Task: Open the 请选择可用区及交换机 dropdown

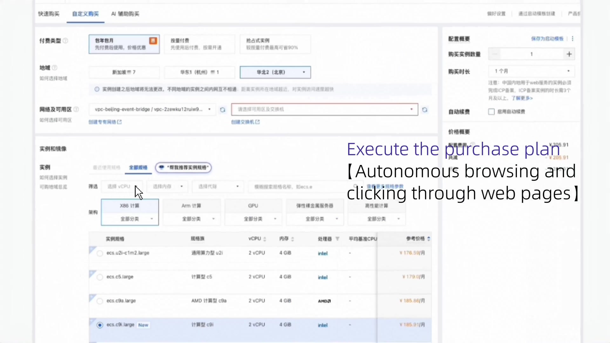Action: tap(325, 110)
